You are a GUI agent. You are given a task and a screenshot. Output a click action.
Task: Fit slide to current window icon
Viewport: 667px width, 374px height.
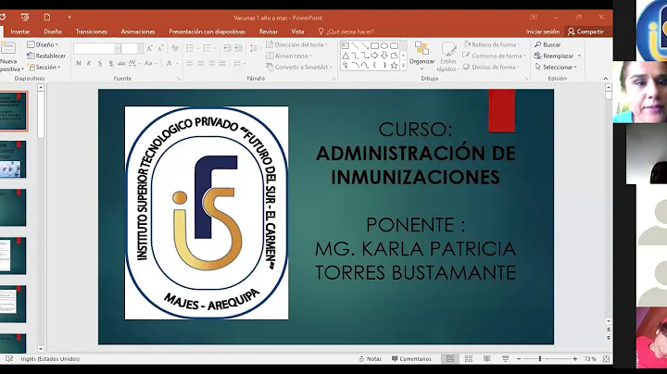606,359
